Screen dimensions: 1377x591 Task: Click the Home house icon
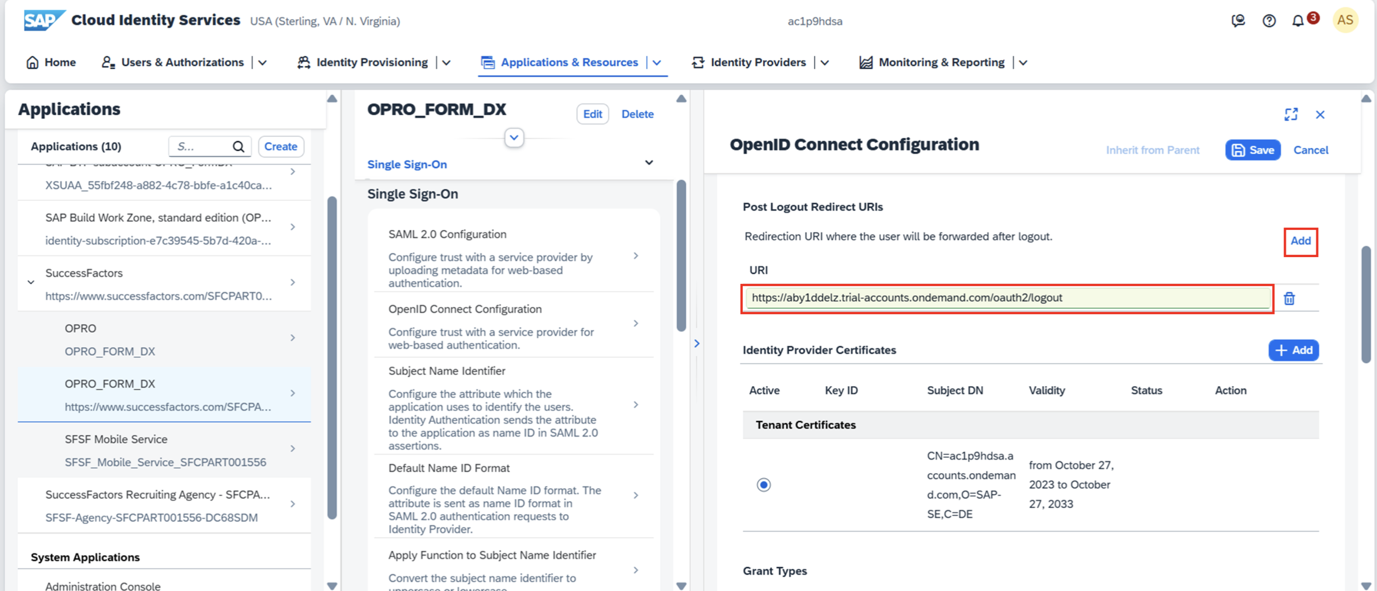tap(33, 63)
